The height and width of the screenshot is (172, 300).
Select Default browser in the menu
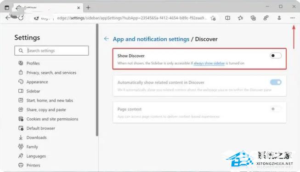(41, 128)
